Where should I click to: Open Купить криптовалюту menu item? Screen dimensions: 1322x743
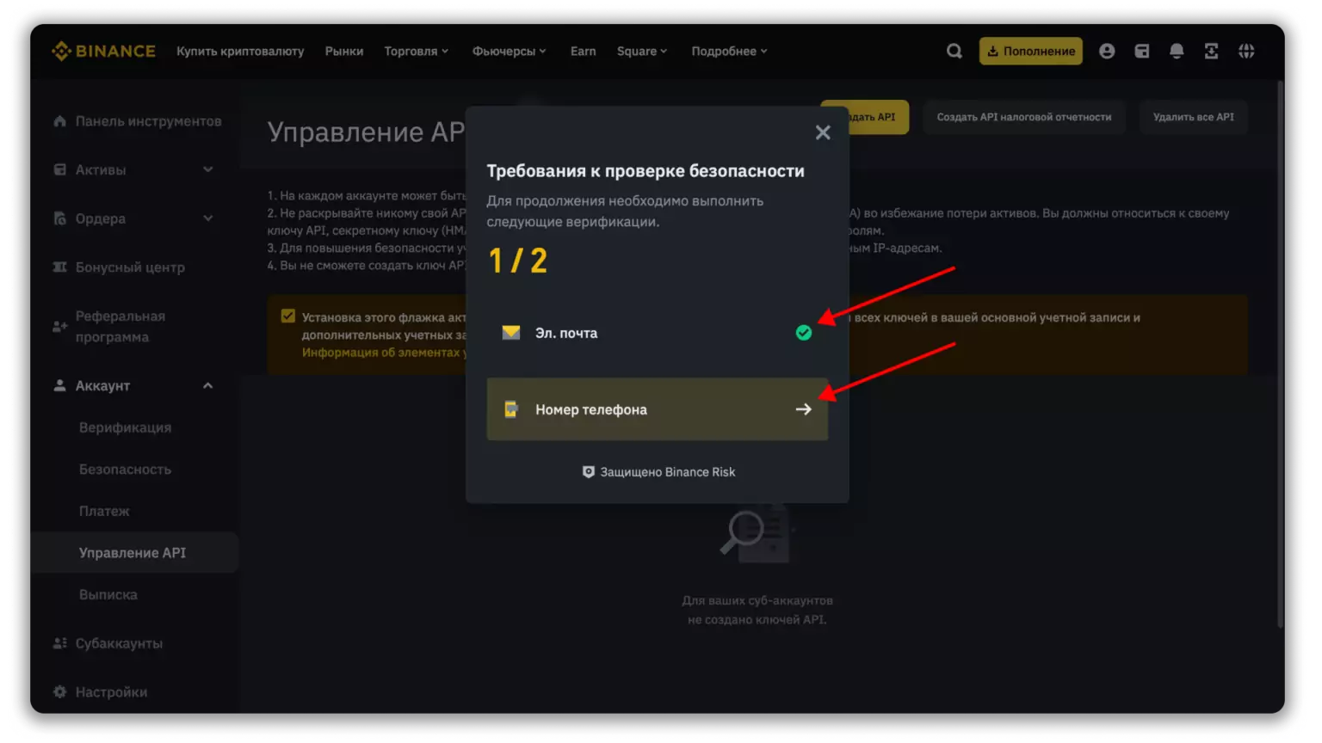[240, 52]
